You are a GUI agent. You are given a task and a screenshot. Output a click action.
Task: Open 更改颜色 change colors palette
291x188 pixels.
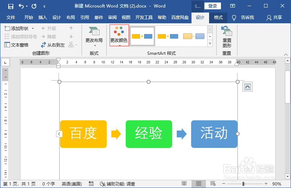point(119,35)
